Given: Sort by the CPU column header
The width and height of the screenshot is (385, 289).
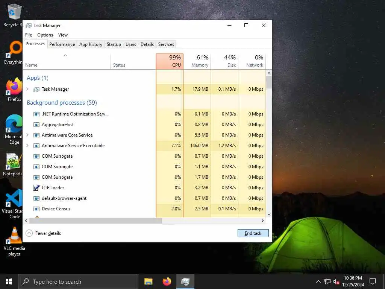Looking at the screenshot, I should click(x=170, y=61).
